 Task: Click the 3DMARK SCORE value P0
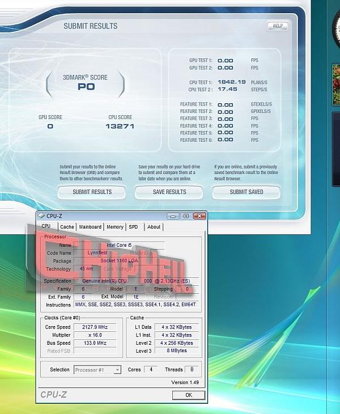pos(86,87)
